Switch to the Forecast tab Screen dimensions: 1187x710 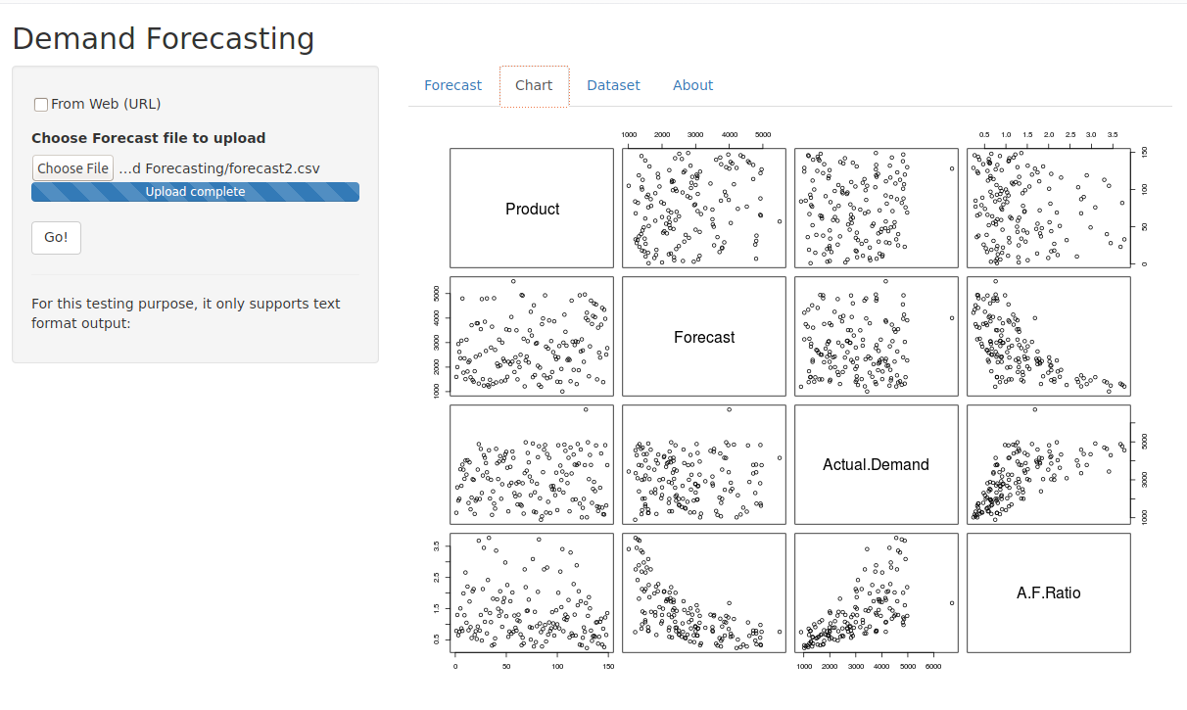coord(452,85)
